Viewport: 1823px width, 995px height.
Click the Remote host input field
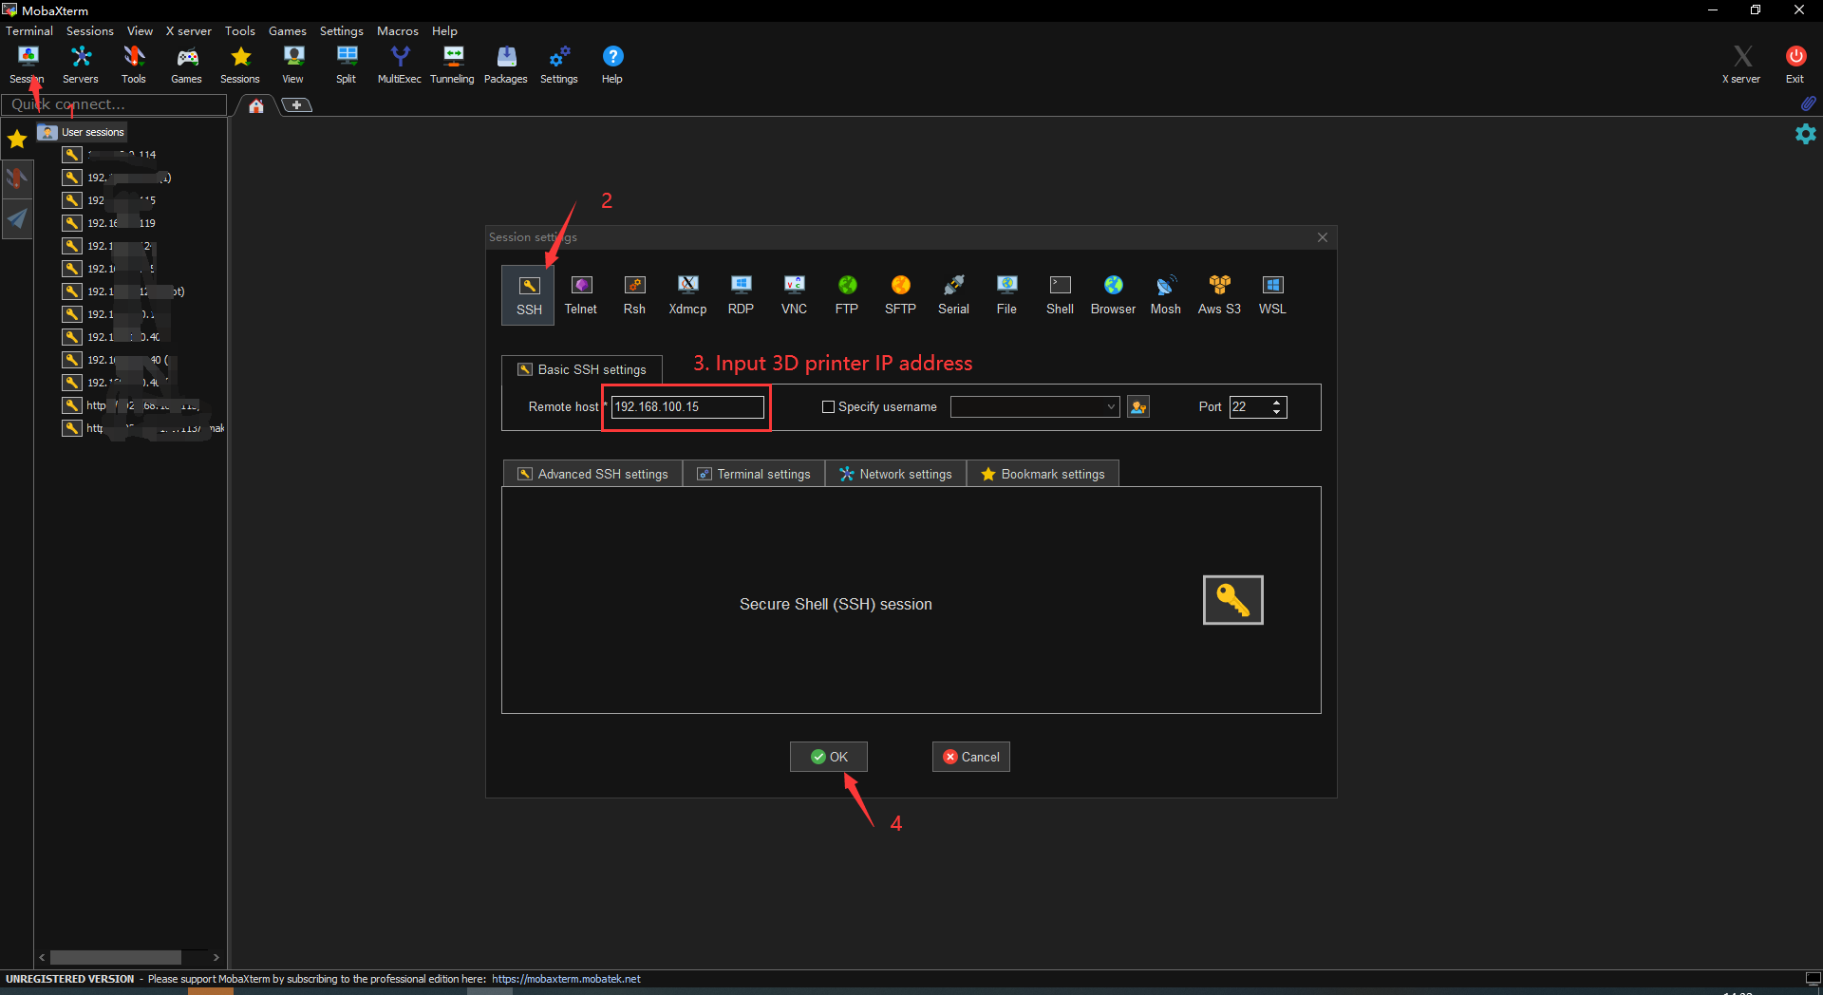click(687, 407)
